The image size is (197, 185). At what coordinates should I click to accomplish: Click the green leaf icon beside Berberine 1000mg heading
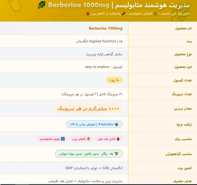(42, 5)
